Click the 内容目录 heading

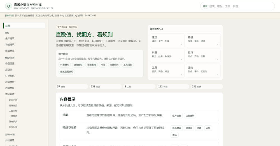tap(67, 99)
